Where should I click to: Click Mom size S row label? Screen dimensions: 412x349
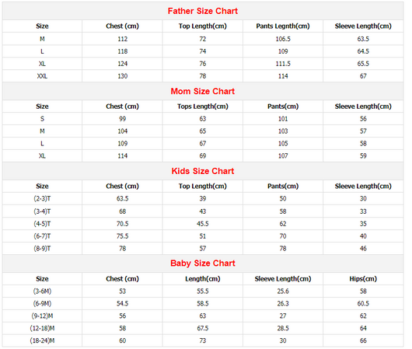click(x=42, y=119)
